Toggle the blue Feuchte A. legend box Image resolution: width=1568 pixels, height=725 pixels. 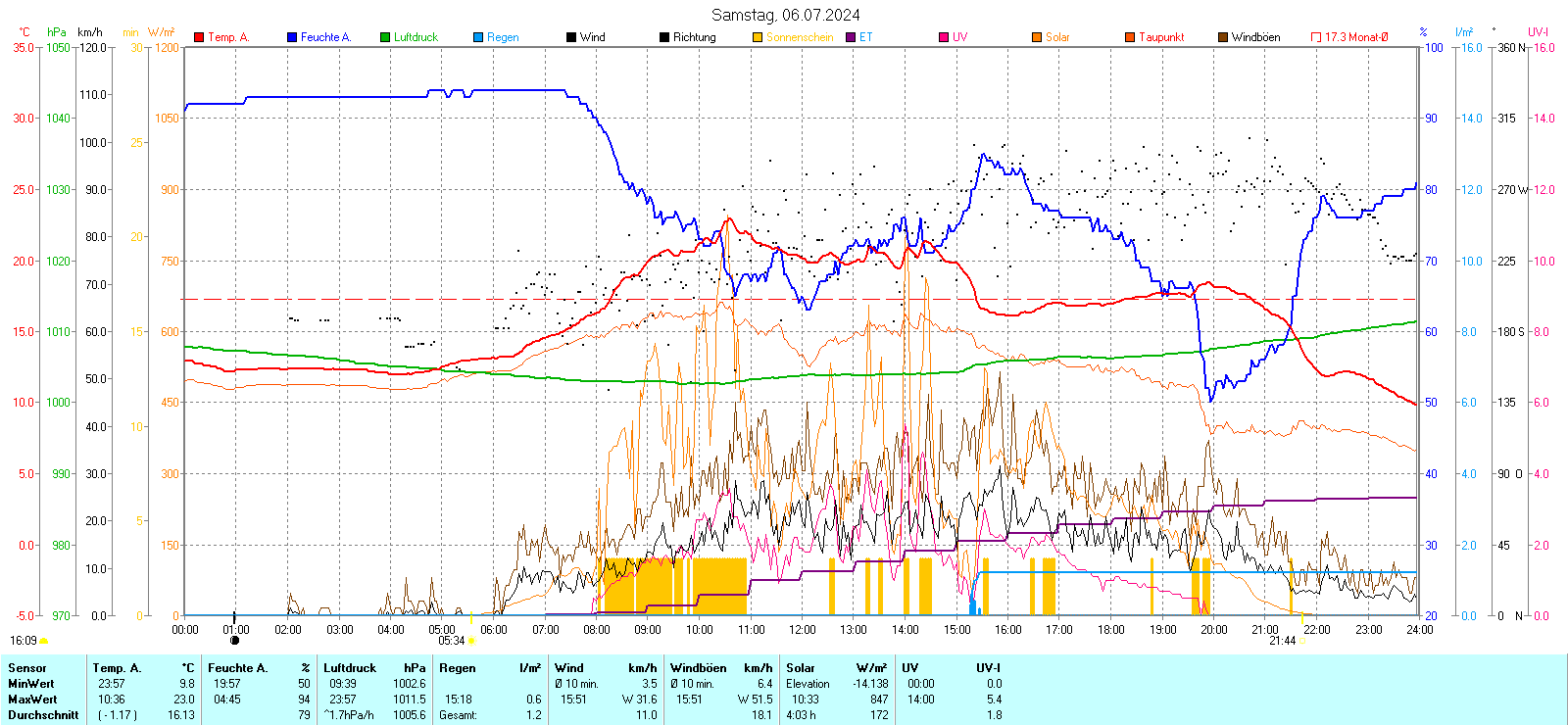pyautogui.click(x=292, y=37)
